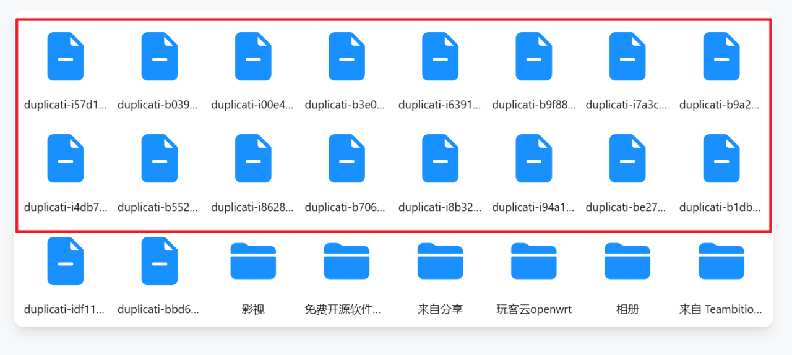Choose the duplicati-b552 file icon
This screenshot has height=355, width=792.
tap(160, 158)
